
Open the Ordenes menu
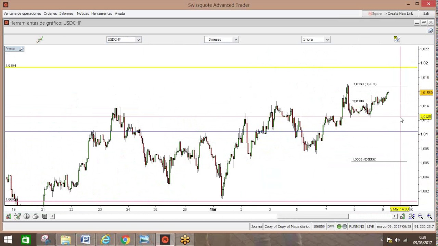point(50,13)
